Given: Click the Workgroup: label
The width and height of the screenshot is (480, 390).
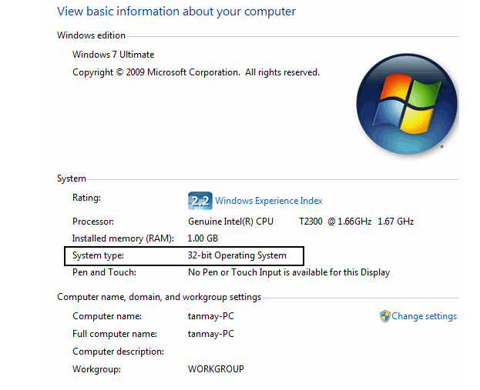Looking at the screenshot, I should (x=97, y=369).
